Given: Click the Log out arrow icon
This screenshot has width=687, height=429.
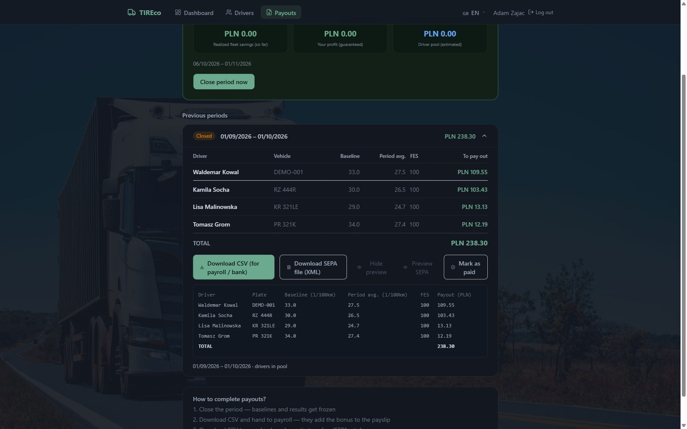Looking at the screenshot, I should [x=531, y=12].
